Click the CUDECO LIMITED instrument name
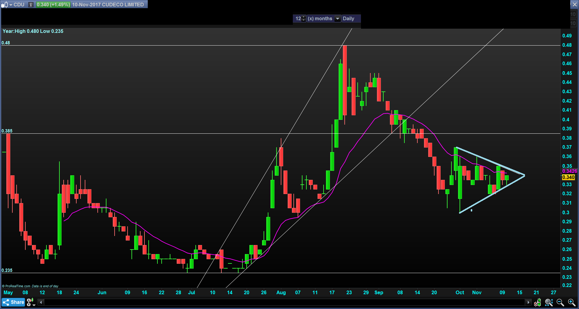The height and width of the screenshot is (309, 579). point(122,5)
